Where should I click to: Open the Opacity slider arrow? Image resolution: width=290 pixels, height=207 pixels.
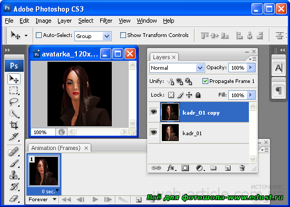pyautogui.click(x=250, y=68)
